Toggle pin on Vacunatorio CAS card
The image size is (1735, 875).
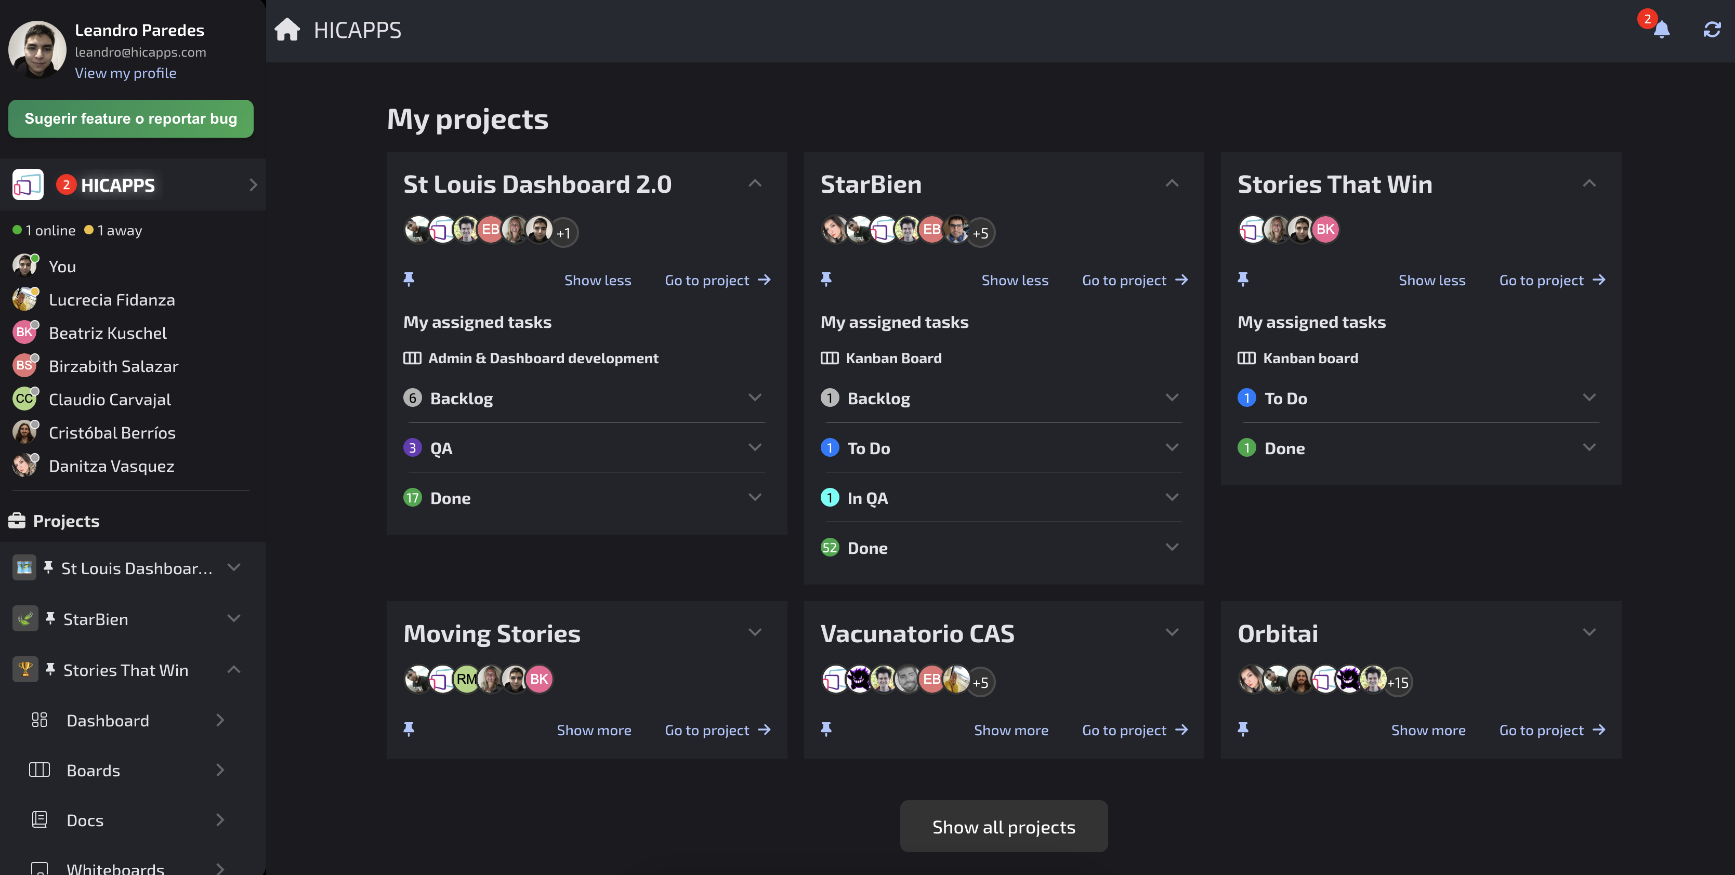click(826, 729)
